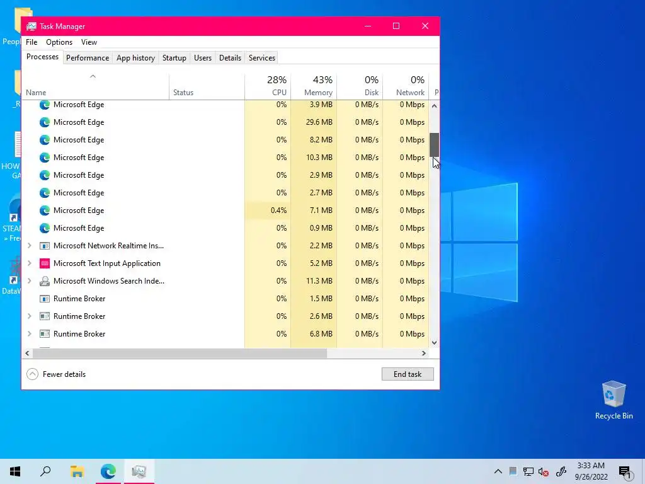Image resolution: width=645 pixels, height=484 pixels.
Task: Switch to the Services tab
Action: tap(262, 58)
